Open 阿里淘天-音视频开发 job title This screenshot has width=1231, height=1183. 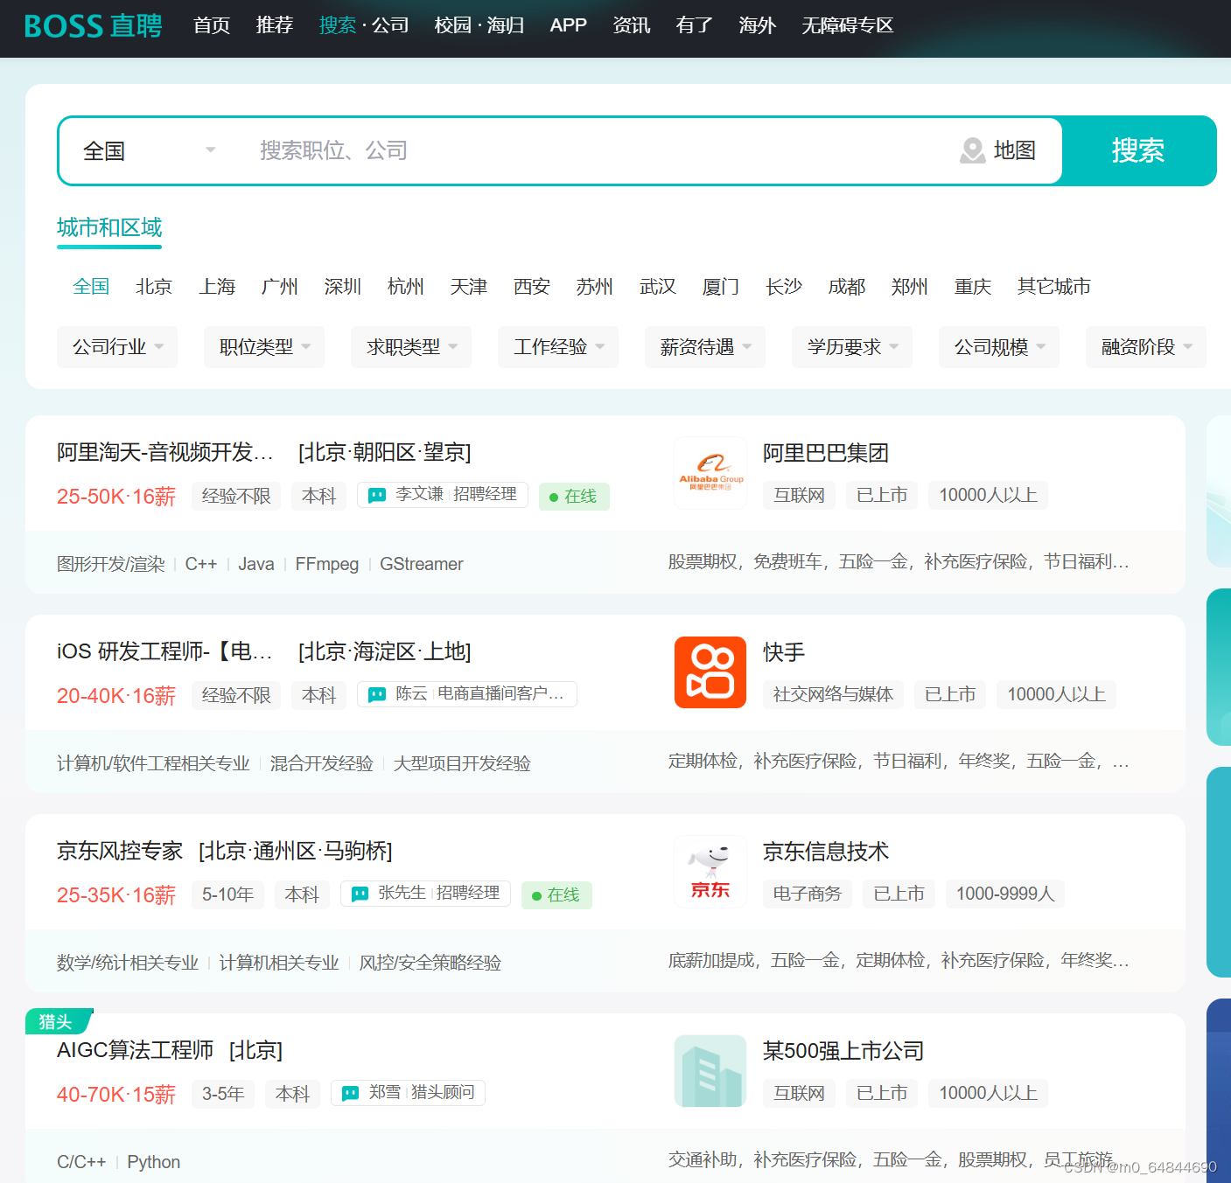pos(165,452)
